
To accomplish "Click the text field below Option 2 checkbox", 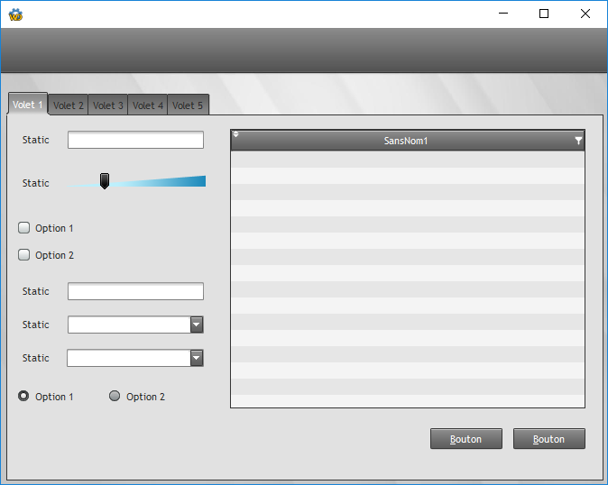I will click(135, 291).
